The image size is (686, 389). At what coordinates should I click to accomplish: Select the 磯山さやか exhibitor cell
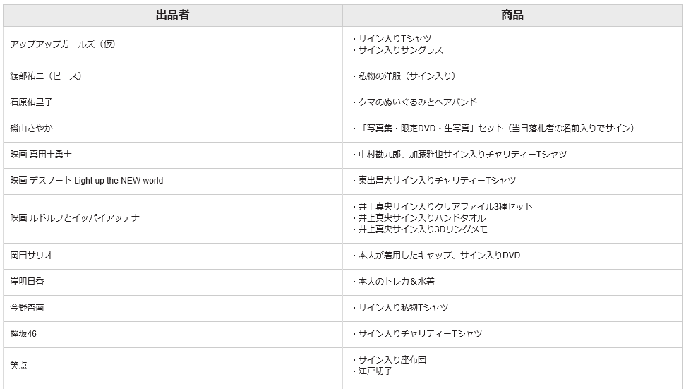point(32,128)
